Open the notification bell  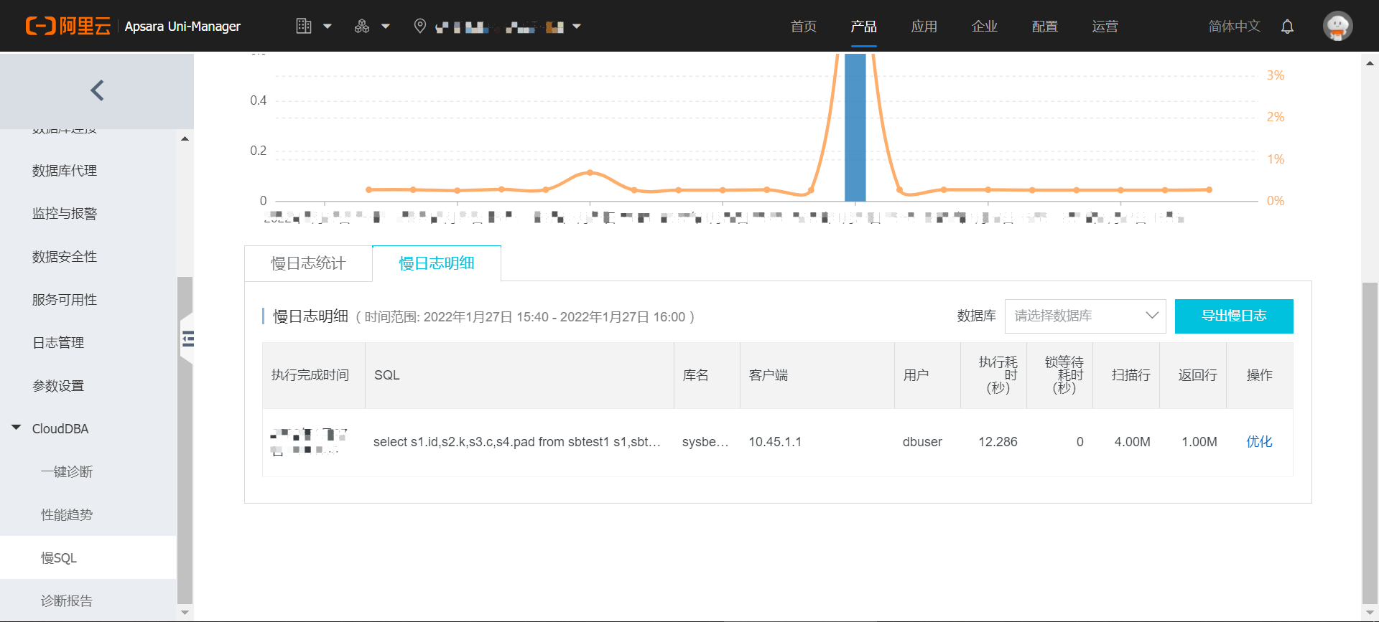[1287, 27]
